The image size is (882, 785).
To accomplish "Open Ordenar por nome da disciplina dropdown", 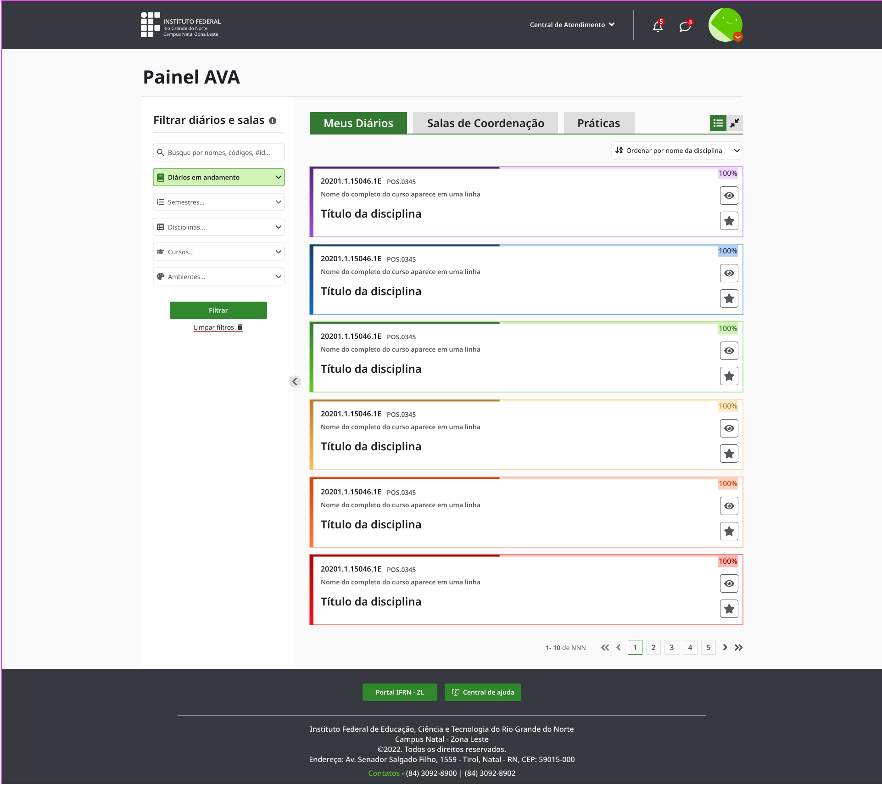I will coord(677,151).
